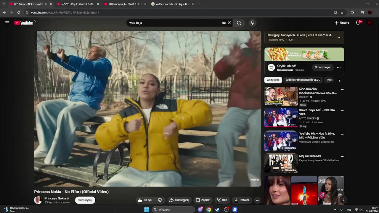379x213 pixels.
Task: Open Steam from the taskbar
Action: click(x=217, y=209)
